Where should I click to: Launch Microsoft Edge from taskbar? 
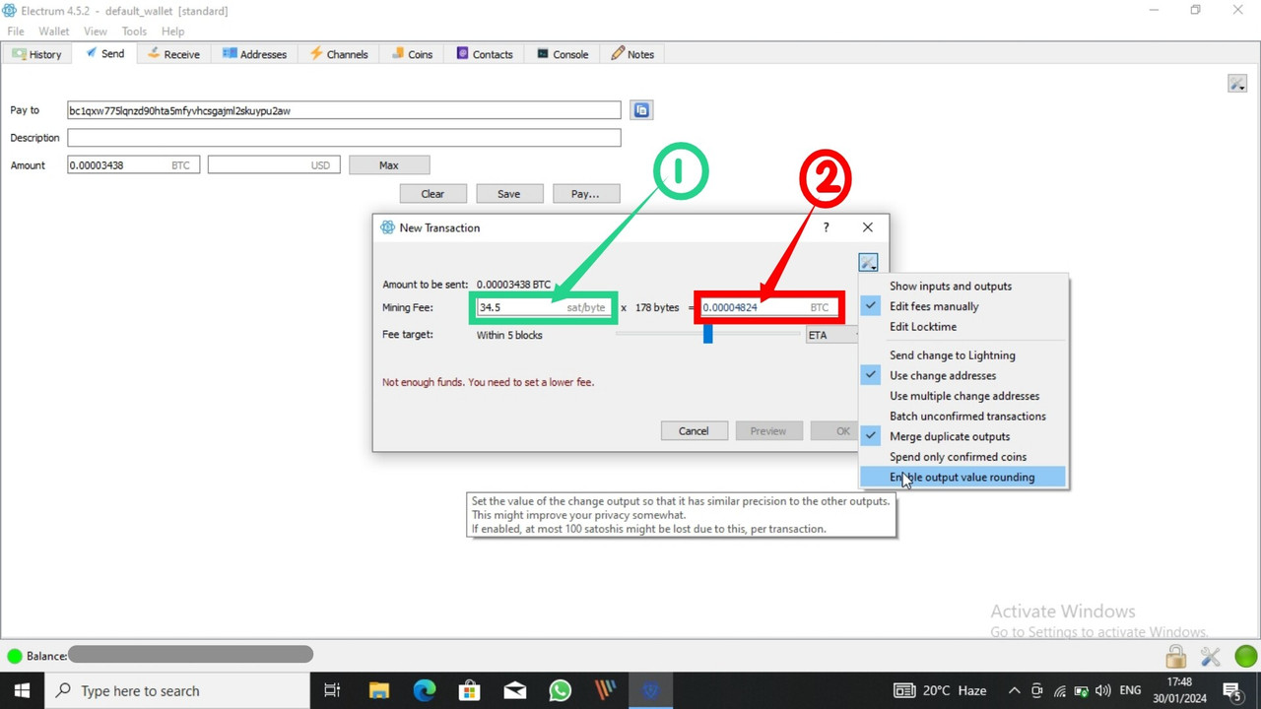pos(424,690)
